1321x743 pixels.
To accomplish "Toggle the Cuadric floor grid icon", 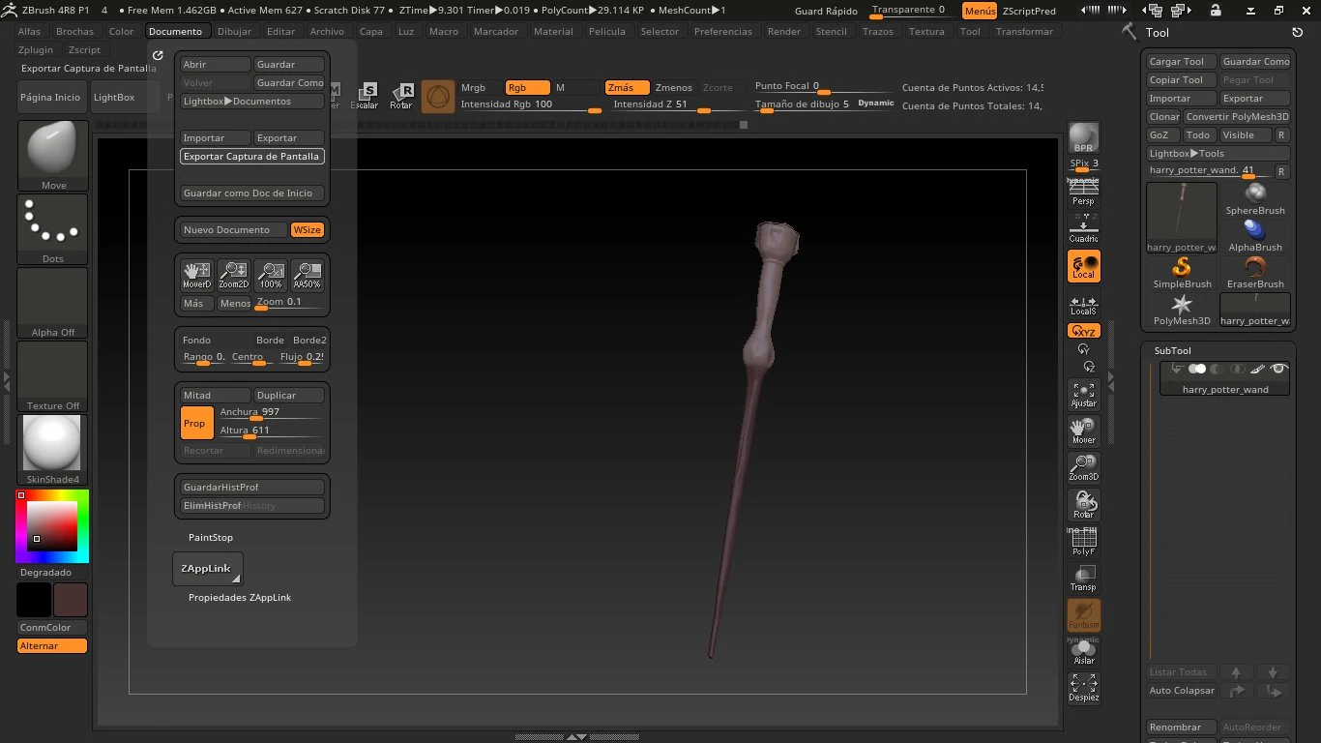I will pyautogui.click(x=1083, y=229).
